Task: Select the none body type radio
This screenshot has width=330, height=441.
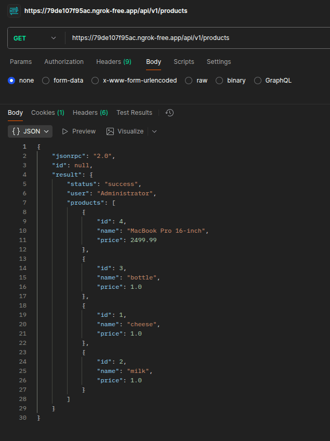Action: (x=12, y=81)
